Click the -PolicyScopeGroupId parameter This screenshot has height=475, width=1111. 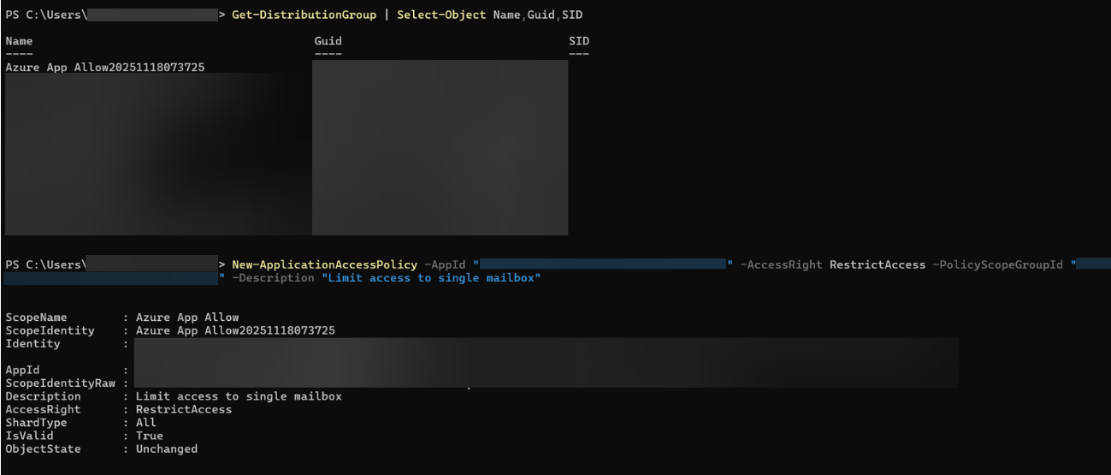click(997, 264)
